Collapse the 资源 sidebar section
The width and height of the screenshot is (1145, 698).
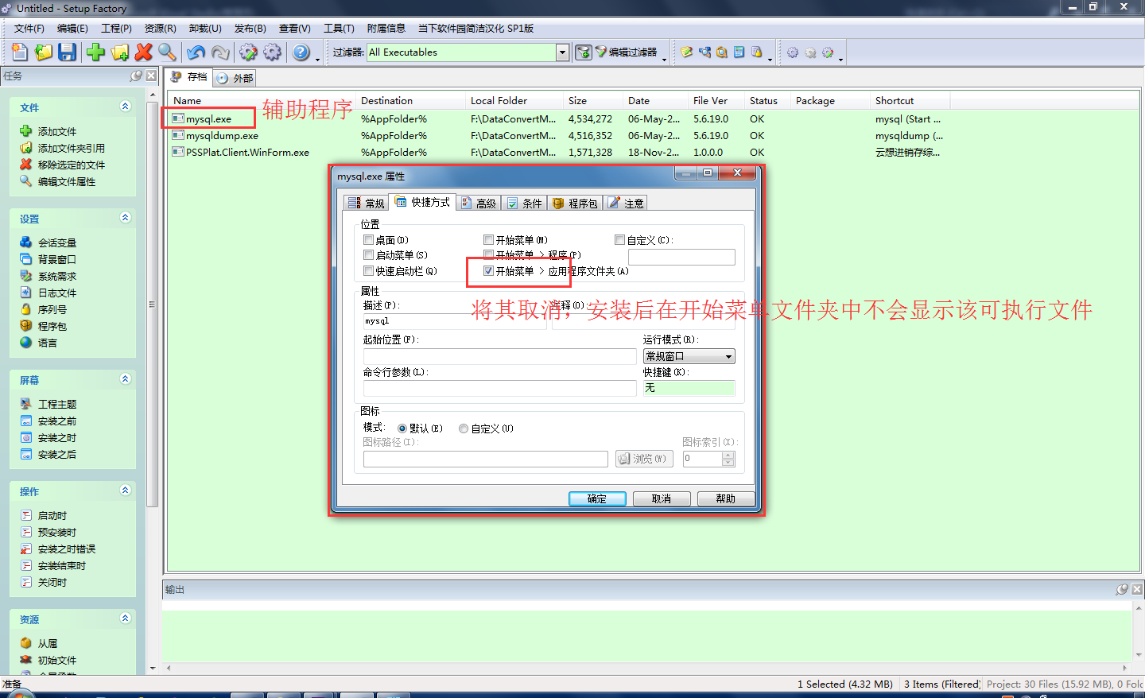click(x=125, y=619)
